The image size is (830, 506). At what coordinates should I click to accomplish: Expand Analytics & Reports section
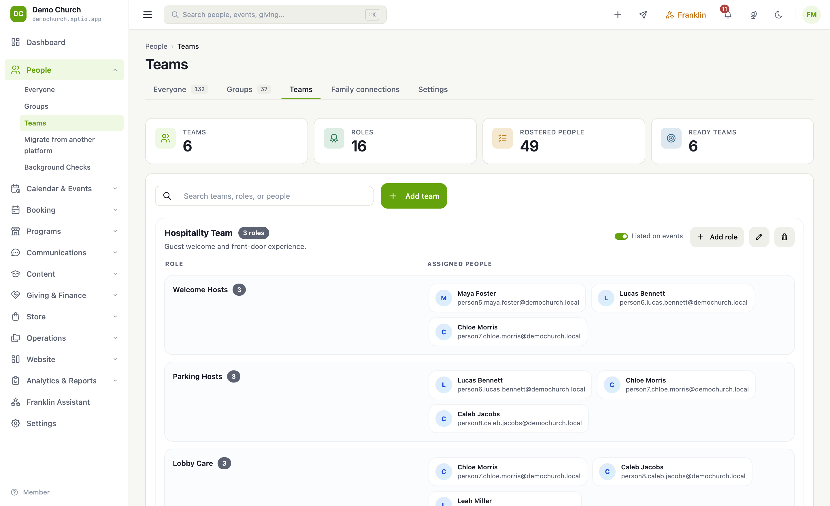coord(115,381)
